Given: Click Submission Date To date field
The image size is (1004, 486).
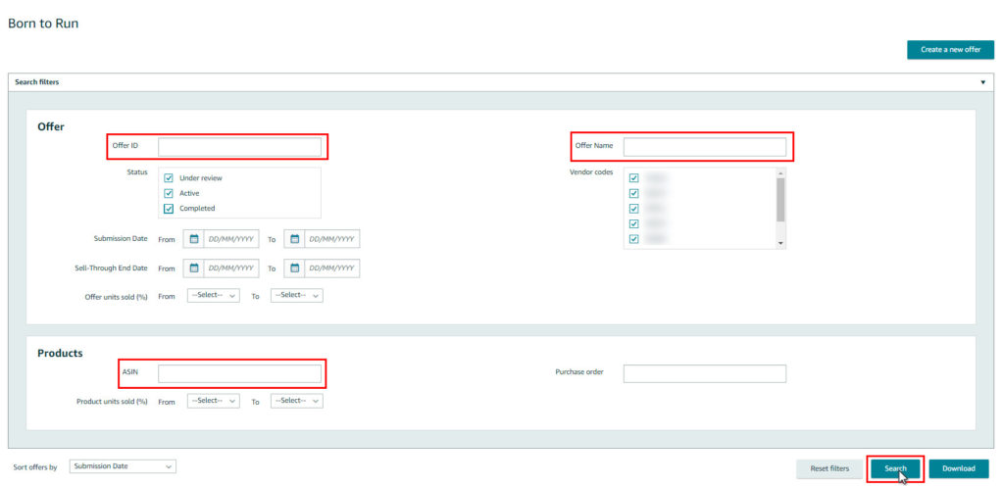Looking at the screenshot, I should click(x=332, y=239).
